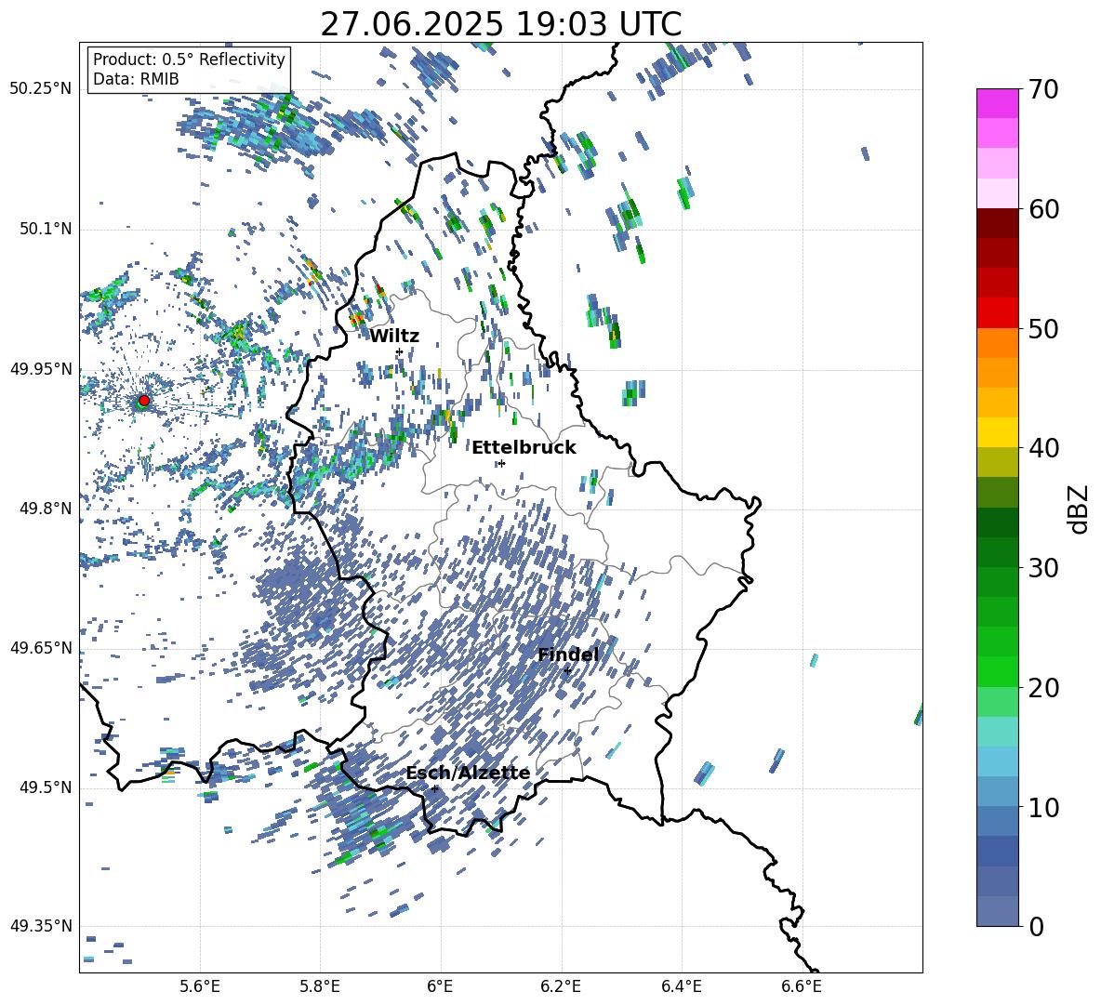Click the 49.5°N latitude tick label
This screenshot has width=1101, height=1005.
tap(46, 787)
